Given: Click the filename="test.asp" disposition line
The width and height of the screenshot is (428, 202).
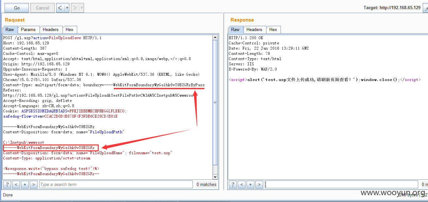Looking at the screenshot, I should pyautogui.click(x=88, y=153).
